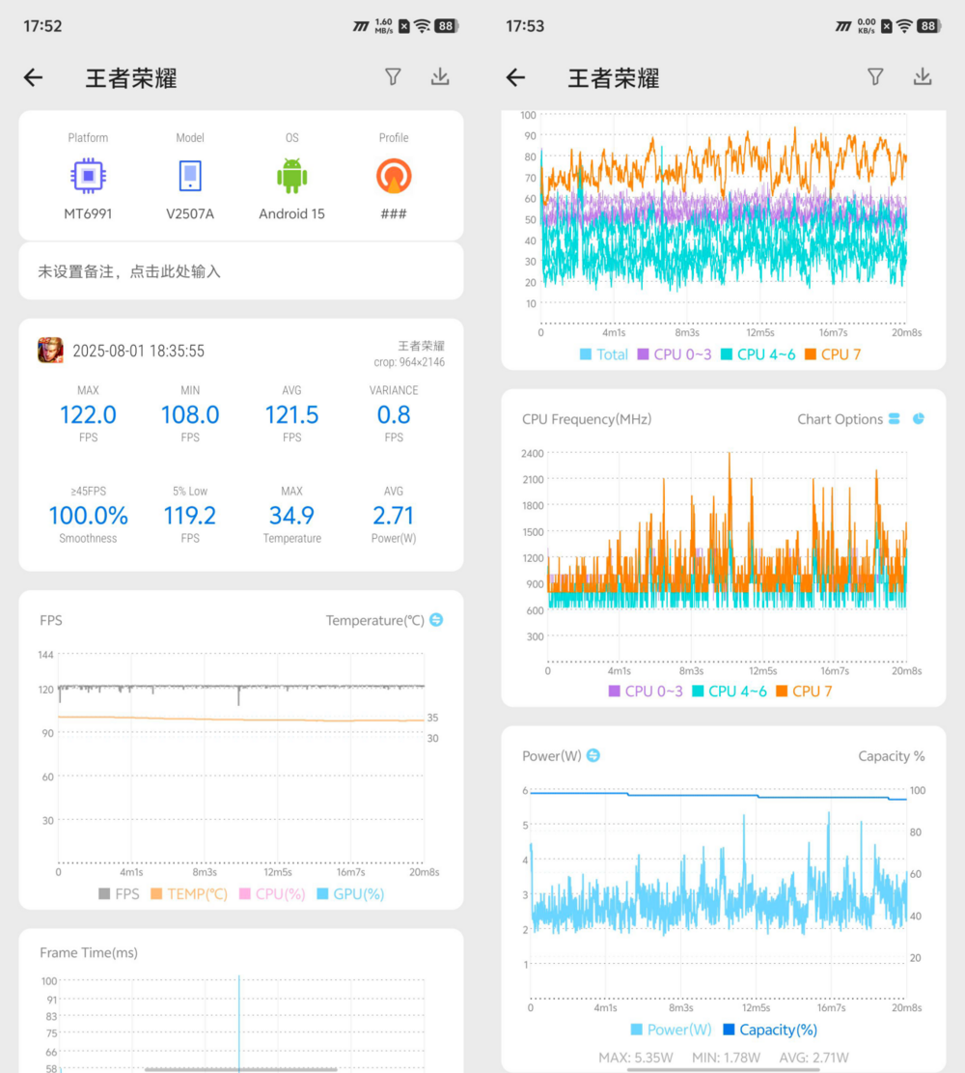Open Chart Options on CPU Frequency card
965x1073 pixels.
point(840,419)
